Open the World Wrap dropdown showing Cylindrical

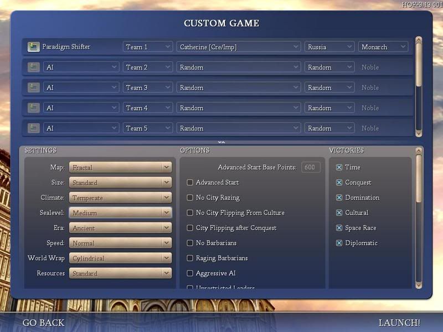[120, 258]
